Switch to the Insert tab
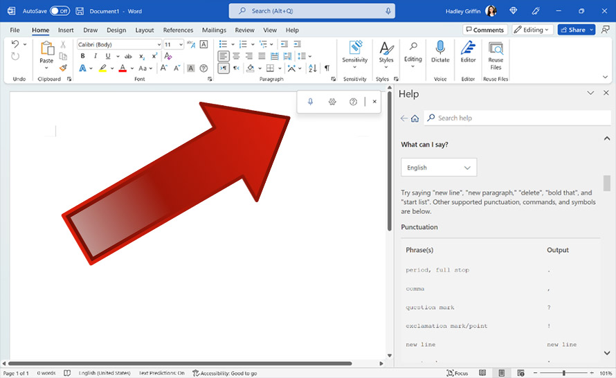 pos(66,30)
